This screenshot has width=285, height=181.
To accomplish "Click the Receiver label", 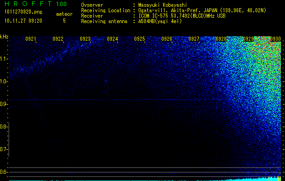I will pyautogui.click(x=92, y=16).
